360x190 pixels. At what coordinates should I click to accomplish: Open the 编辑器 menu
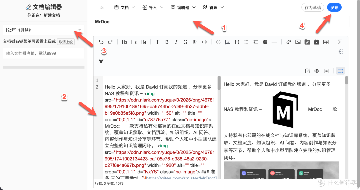coord(183,8)
